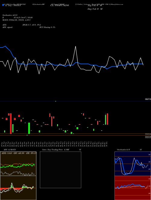This screenshot has height=200, width=151.
Task: Click the '(MGR) 5.7, 43.9, 39.2' ADX values
Action: point(31,25)
